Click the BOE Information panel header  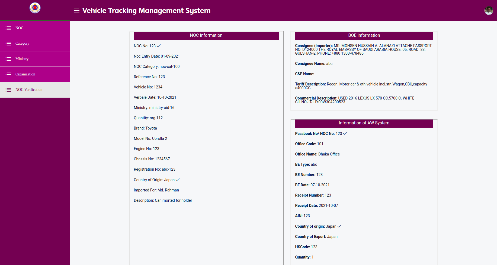tap(364, 36)
